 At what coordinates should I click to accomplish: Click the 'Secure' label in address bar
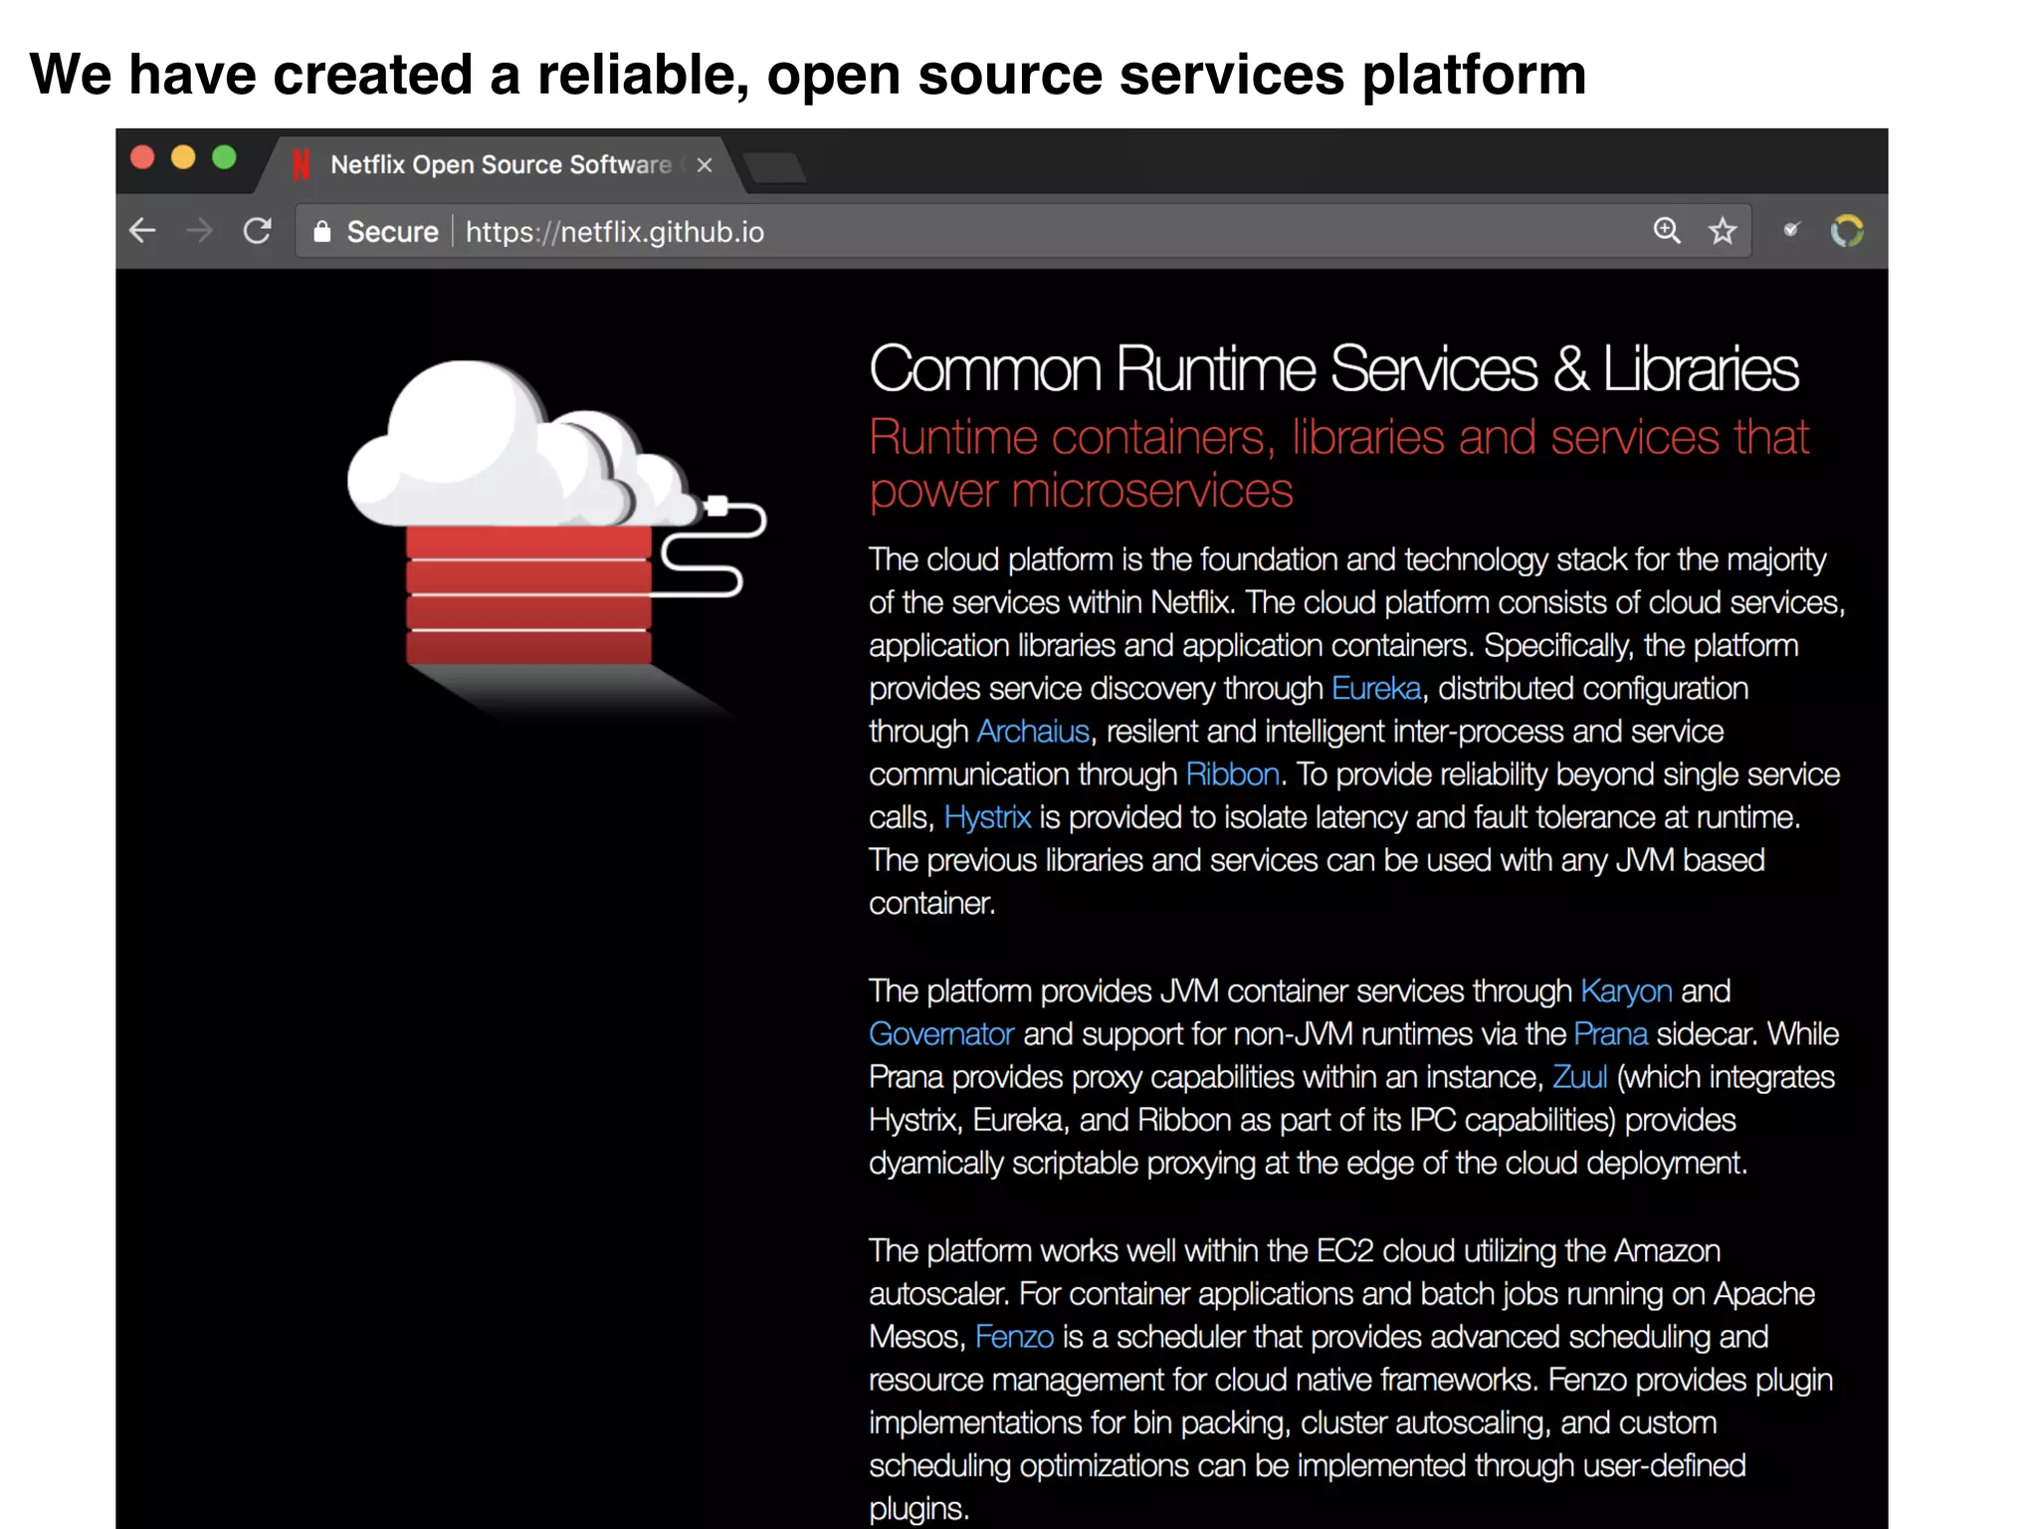(x=392, y=232)
